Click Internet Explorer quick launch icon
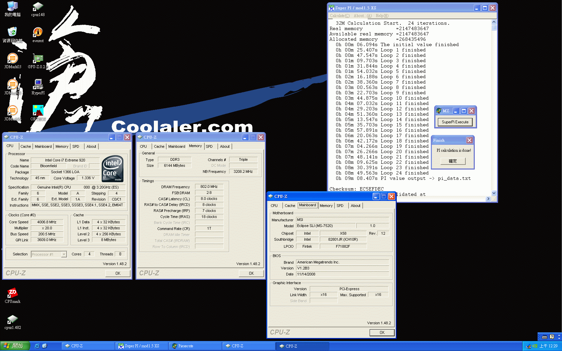Screen dimensions: 562x351 pos(37,346)
